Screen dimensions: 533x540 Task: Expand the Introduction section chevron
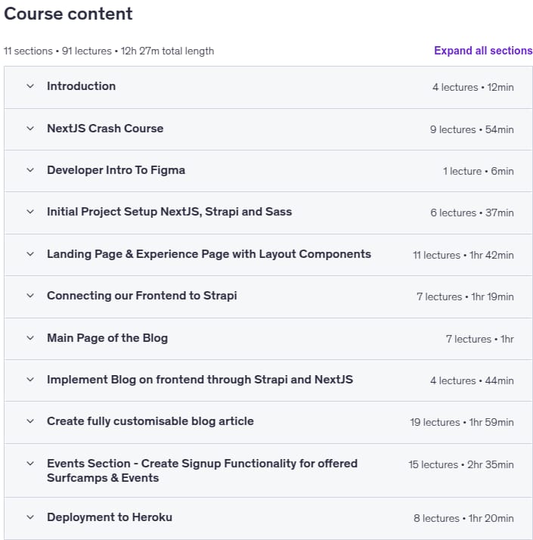(x=30, y=86)
